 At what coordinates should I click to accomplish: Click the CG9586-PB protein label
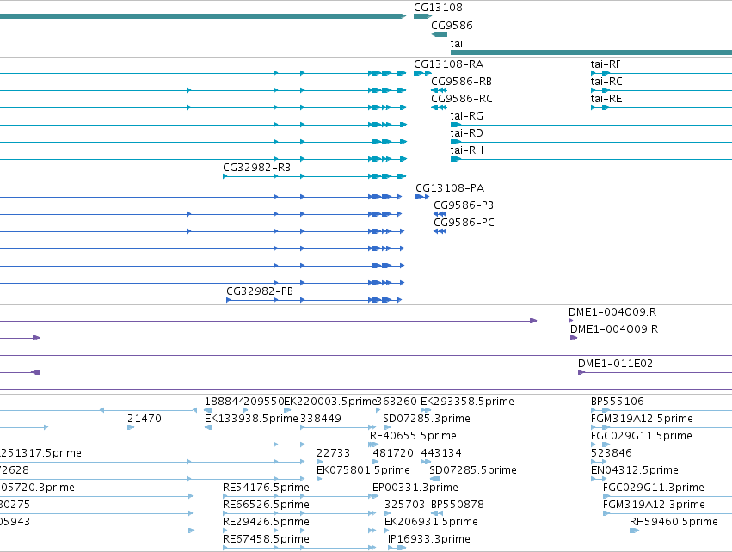(x=464, y=205)
